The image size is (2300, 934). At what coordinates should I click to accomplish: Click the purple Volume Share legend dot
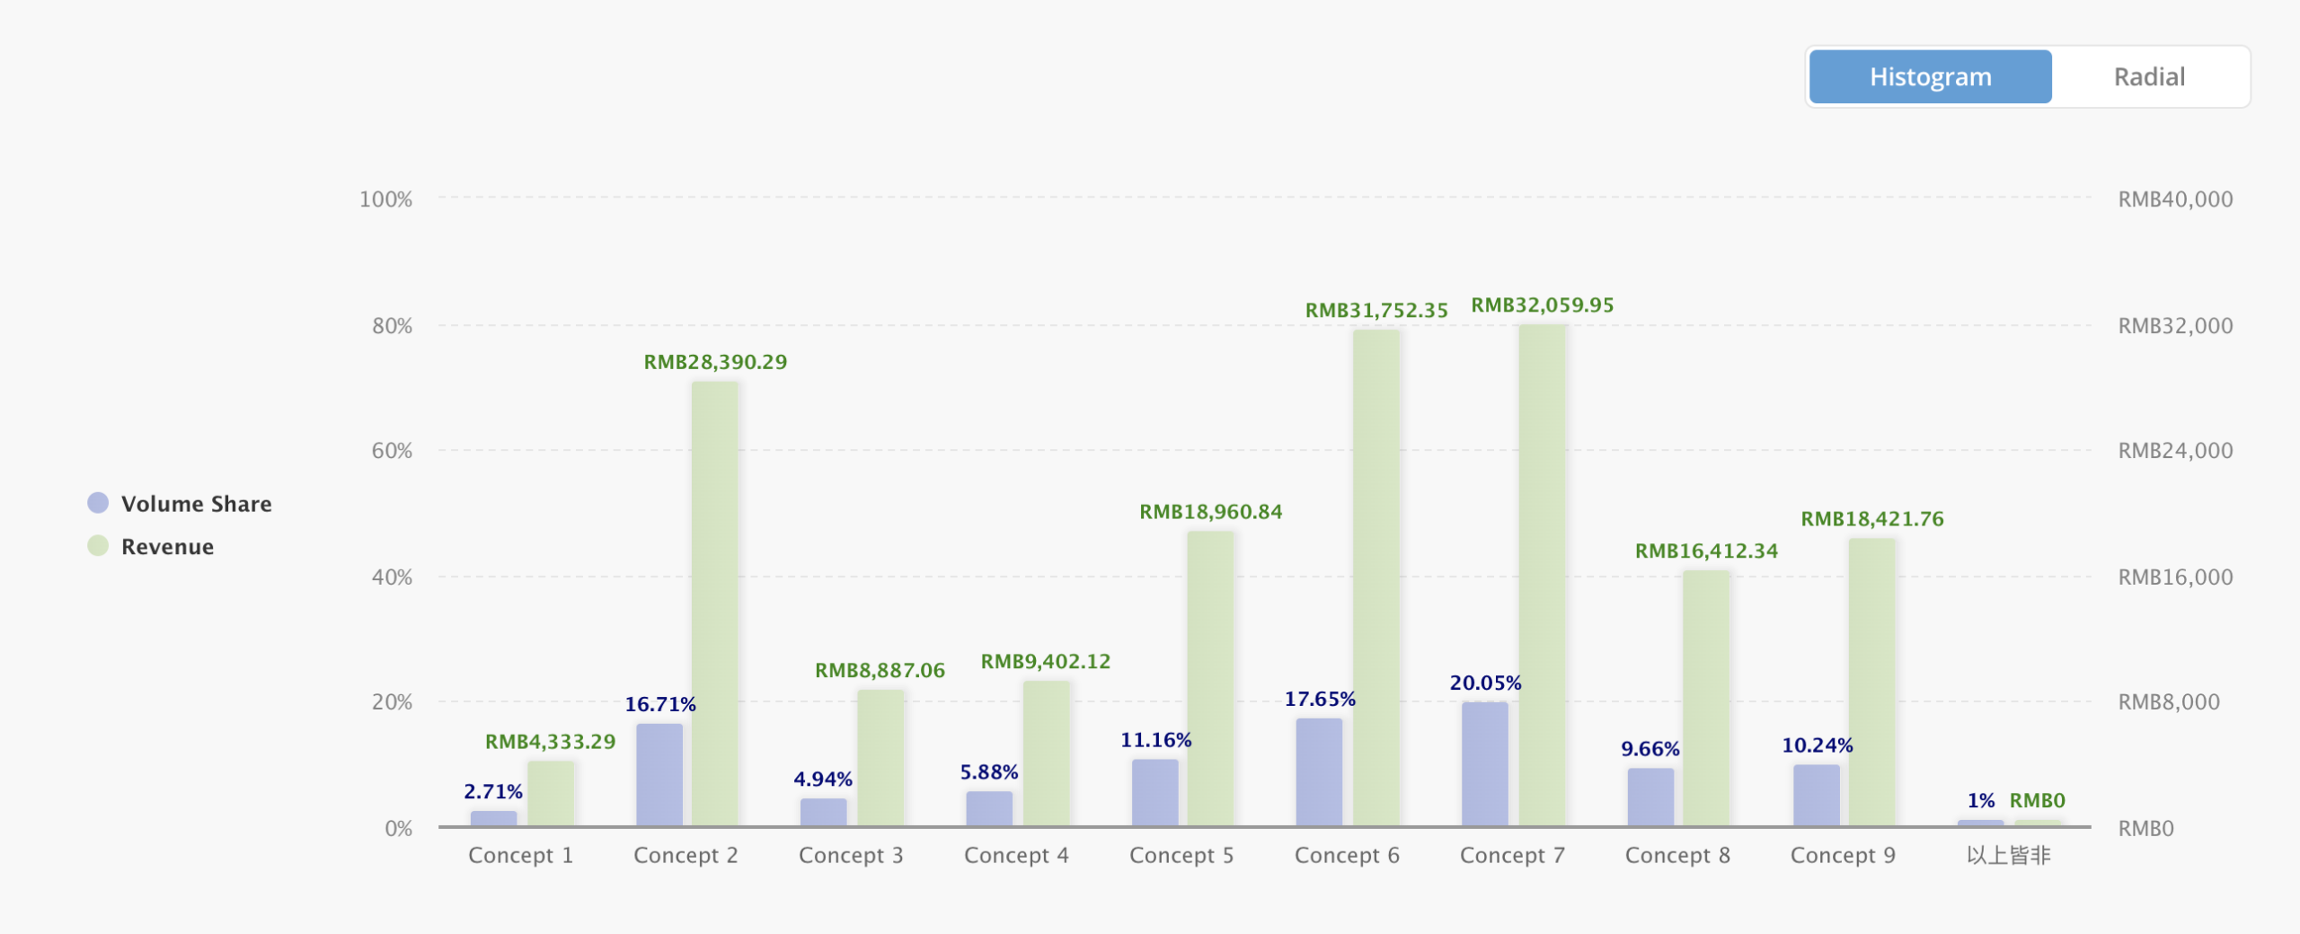(x=98, y=503)
